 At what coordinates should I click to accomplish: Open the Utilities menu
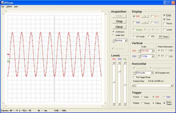point(9,6)
